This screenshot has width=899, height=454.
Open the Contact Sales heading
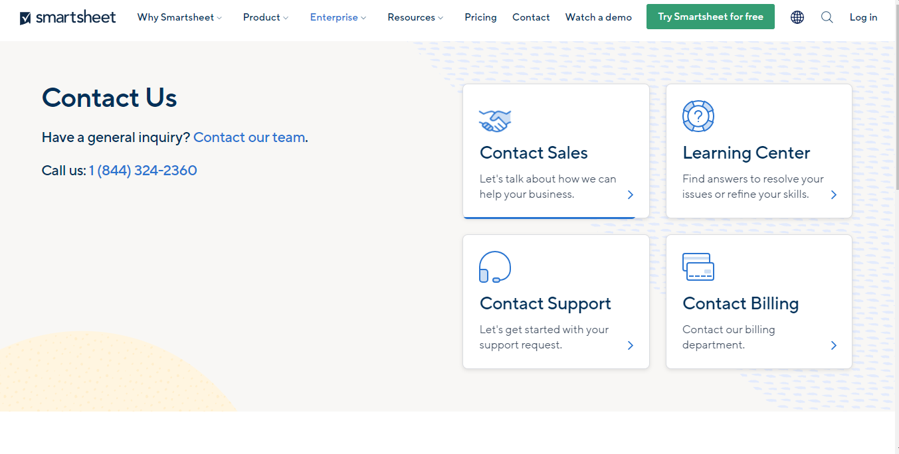534,153
